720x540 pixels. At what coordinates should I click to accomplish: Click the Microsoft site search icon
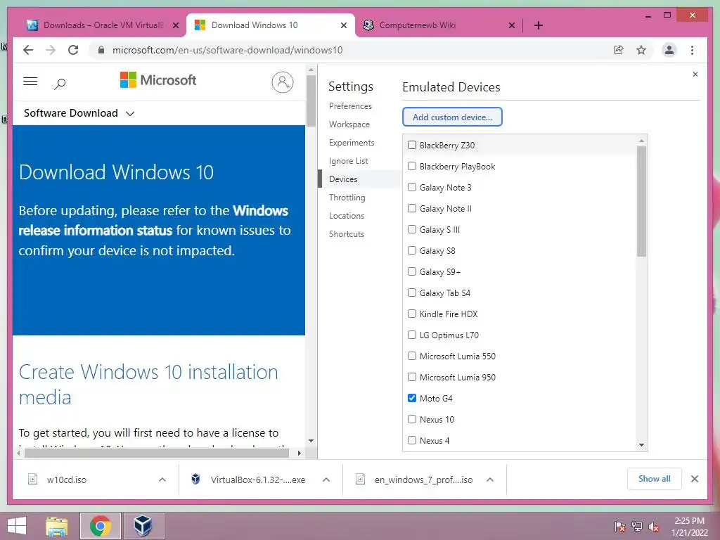[x=60, y=84]
